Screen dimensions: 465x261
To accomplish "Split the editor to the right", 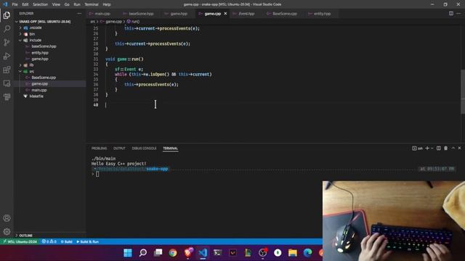I will coord(450,13).
